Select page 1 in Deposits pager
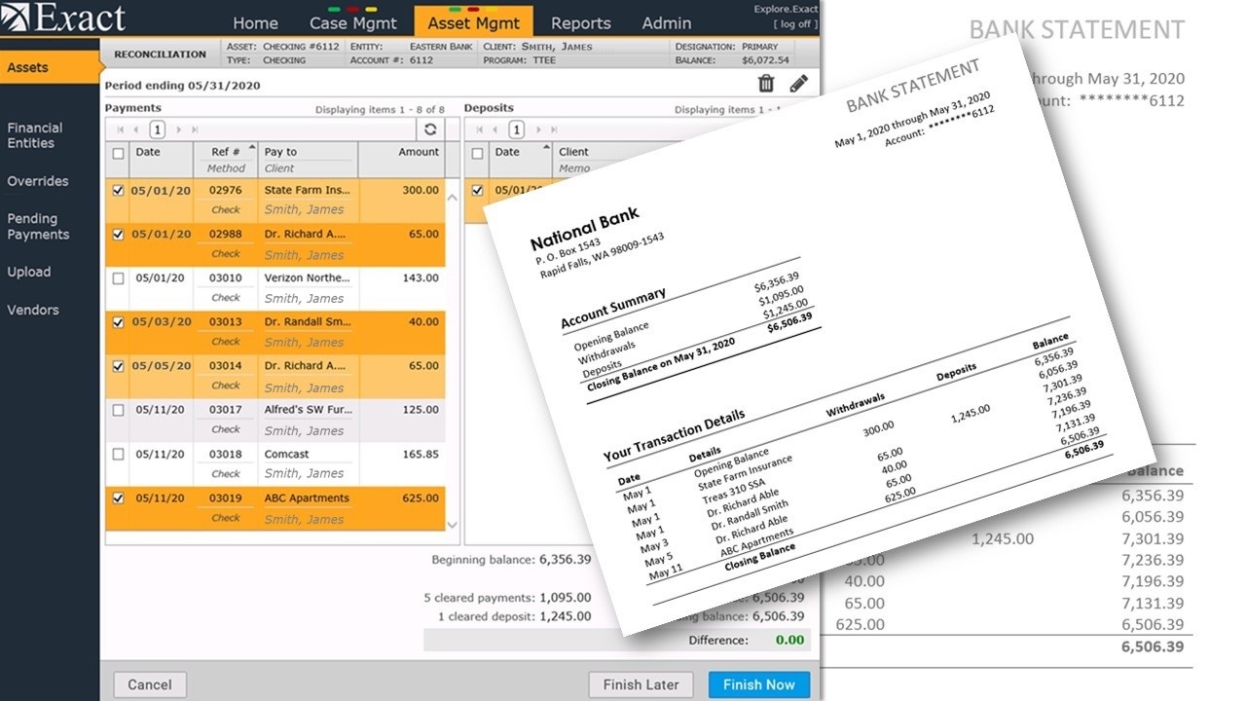Screen dimensions: 1246x701 (517, 129)
